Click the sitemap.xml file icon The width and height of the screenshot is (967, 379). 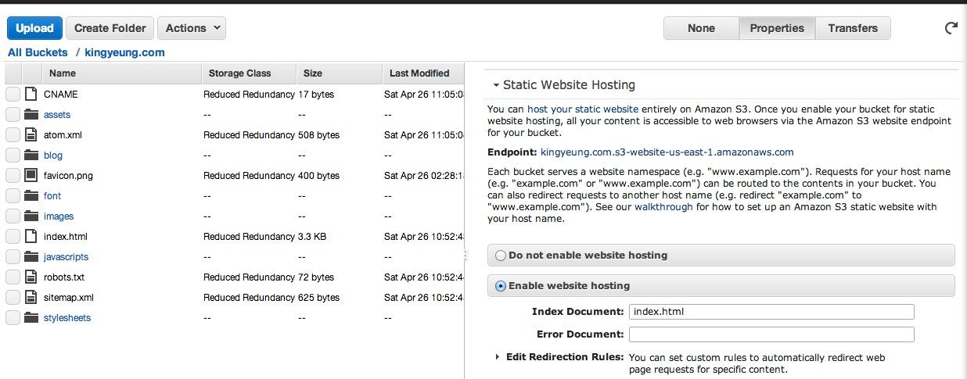tap(31, 297)
